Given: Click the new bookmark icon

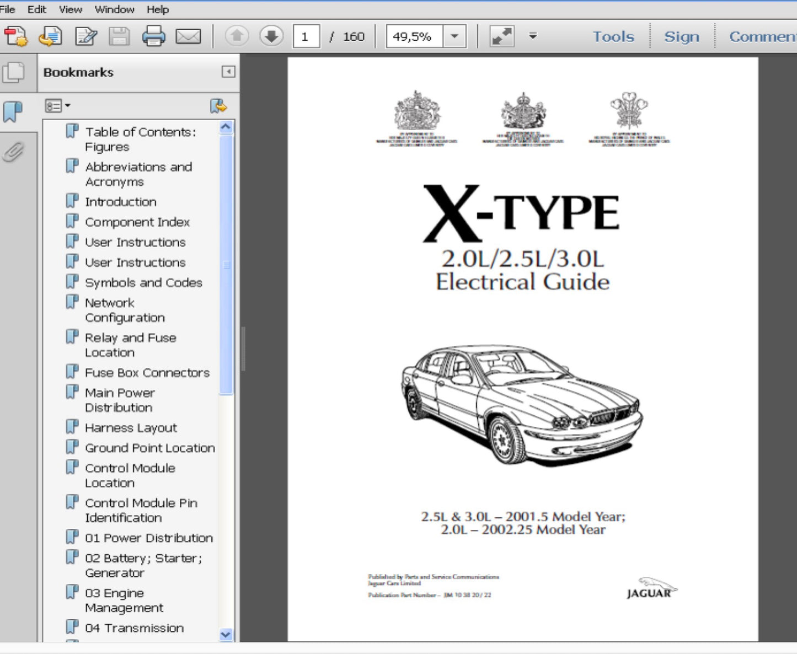Looking at the screenshot, I should (x=218, y=106).
